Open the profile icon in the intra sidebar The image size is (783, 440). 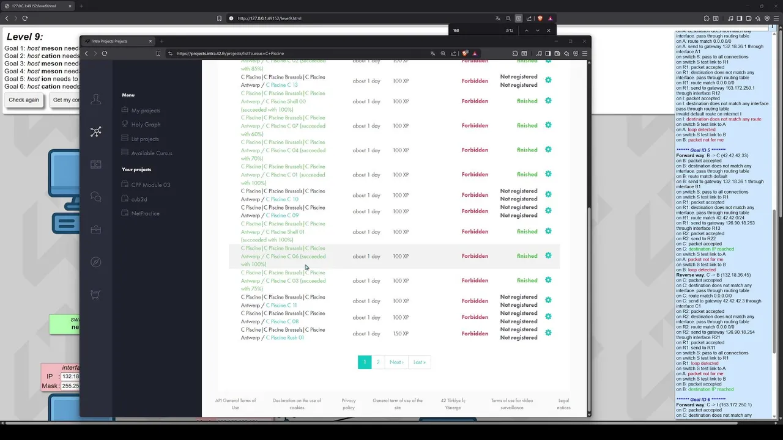pyautogui.click(x=96, y=99)
